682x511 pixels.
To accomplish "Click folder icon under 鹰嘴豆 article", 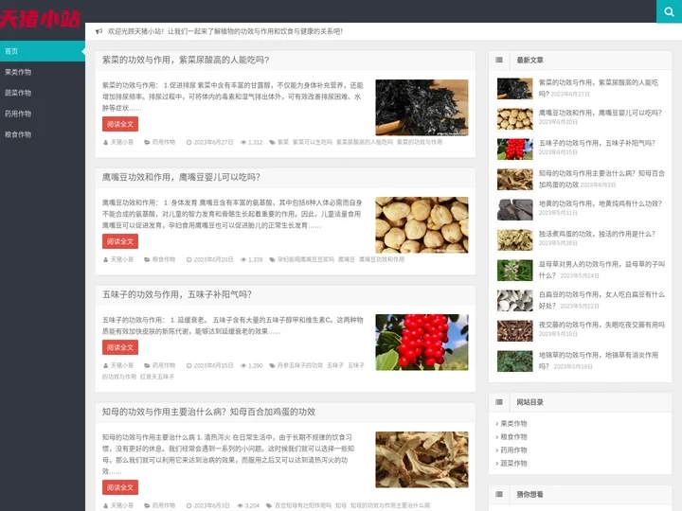I will point(147,259).
